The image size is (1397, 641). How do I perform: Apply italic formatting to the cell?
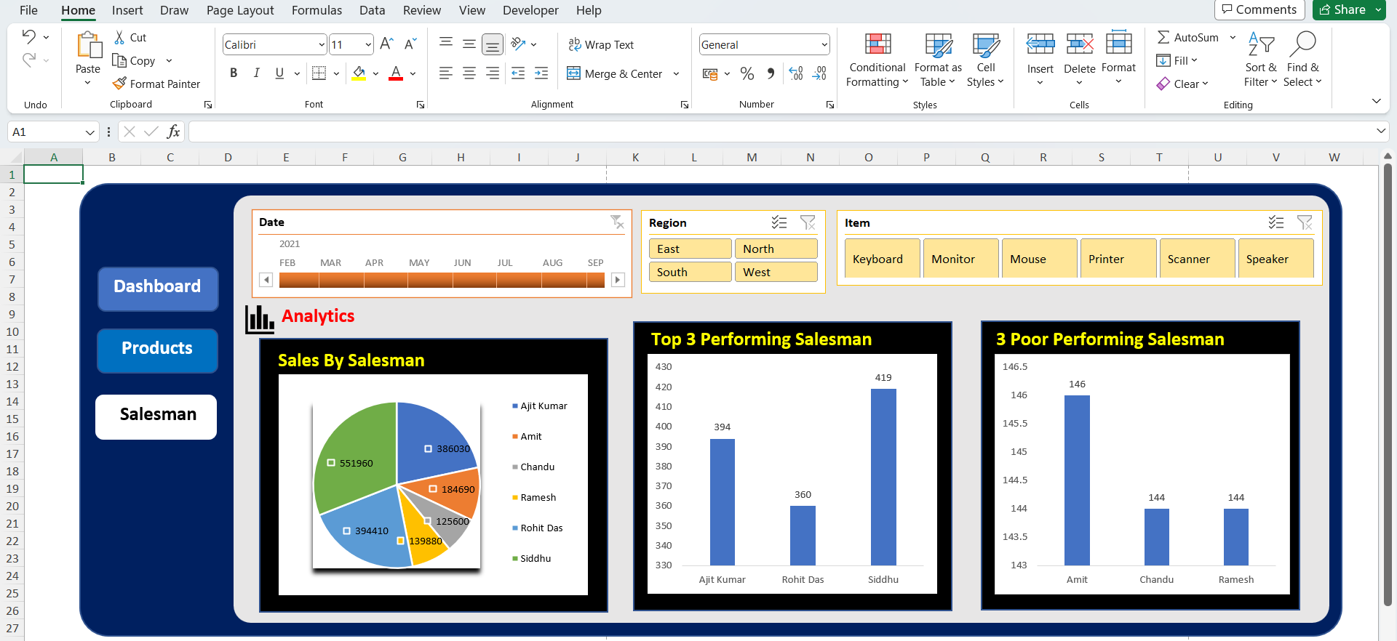pos(256,73)
